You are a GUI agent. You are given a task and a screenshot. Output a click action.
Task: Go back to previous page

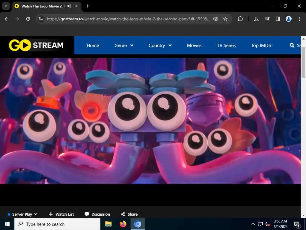click(x=7, y=19)
